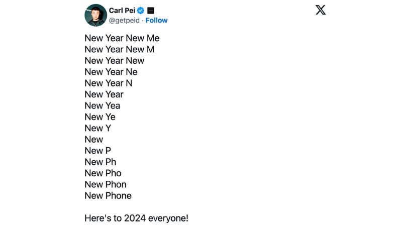Click the line reading "New Year N"

(x=108, y=83)
